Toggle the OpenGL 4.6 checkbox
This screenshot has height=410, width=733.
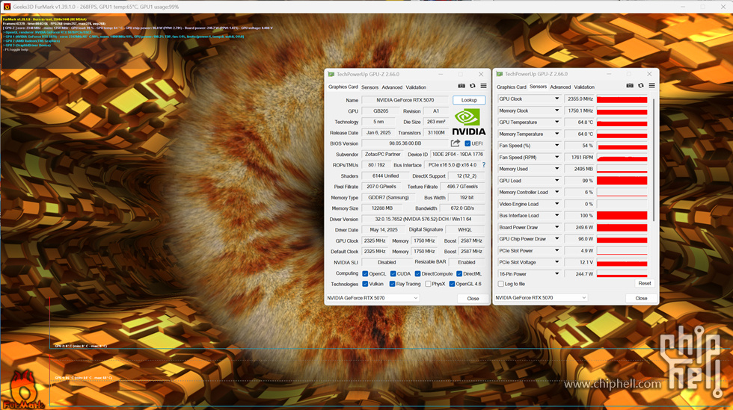click(452, 284)
